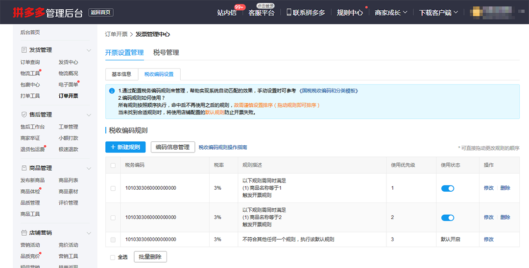Tick the header select-all checkbox in table
529x268 pixels.
pos(113,165)
